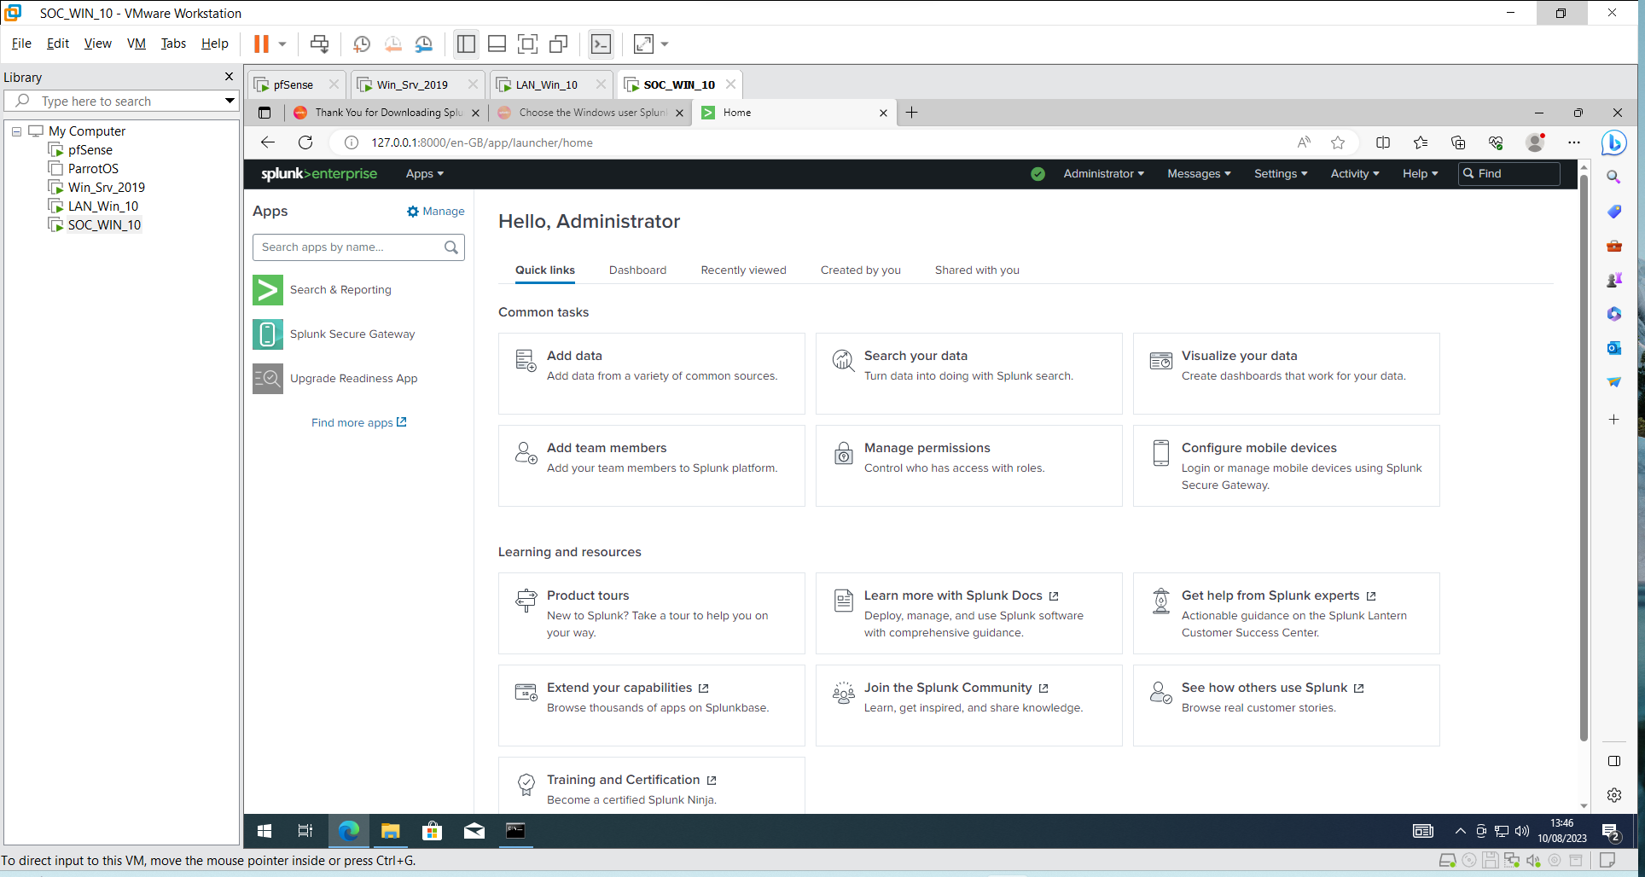Image resolution: width=1645 pixels, height=877 pixels.
Task: Click the green health status check icon
Action: coord(1038,174)
